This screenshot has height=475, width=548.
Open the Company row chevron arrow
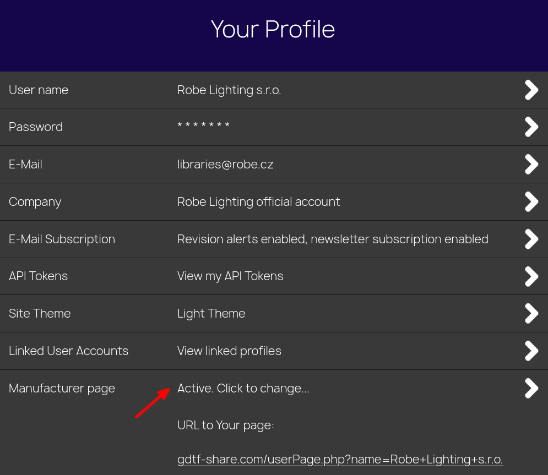pyautogui.click(x=531, y=201)
